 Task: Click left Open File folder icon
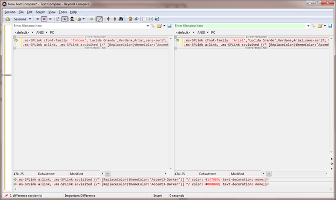[x=159, y=26]
